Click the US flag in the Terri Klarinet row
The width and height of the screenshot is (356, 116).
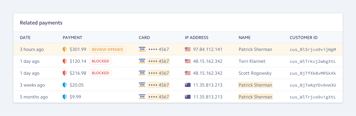point(188,61)
